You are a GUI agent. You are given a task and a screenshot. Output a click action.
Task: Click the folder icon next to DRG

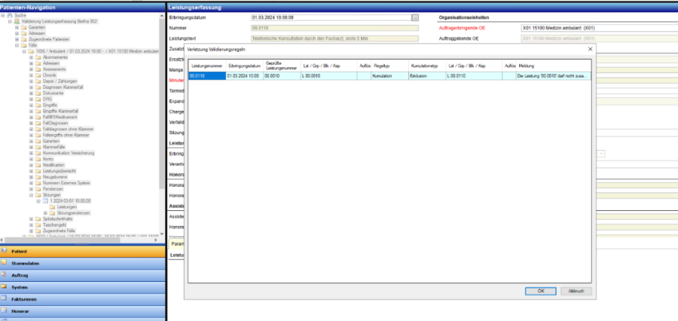coord(38,99)
